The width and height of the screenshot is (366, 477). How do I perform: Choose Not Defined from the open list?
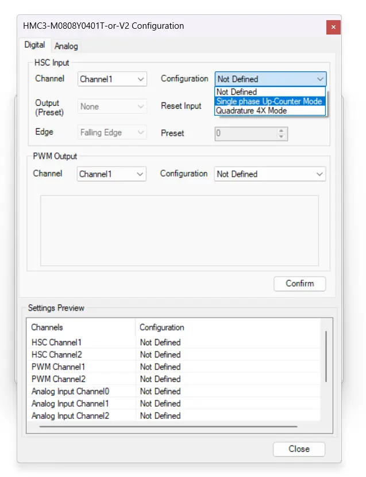pos(270,92)
